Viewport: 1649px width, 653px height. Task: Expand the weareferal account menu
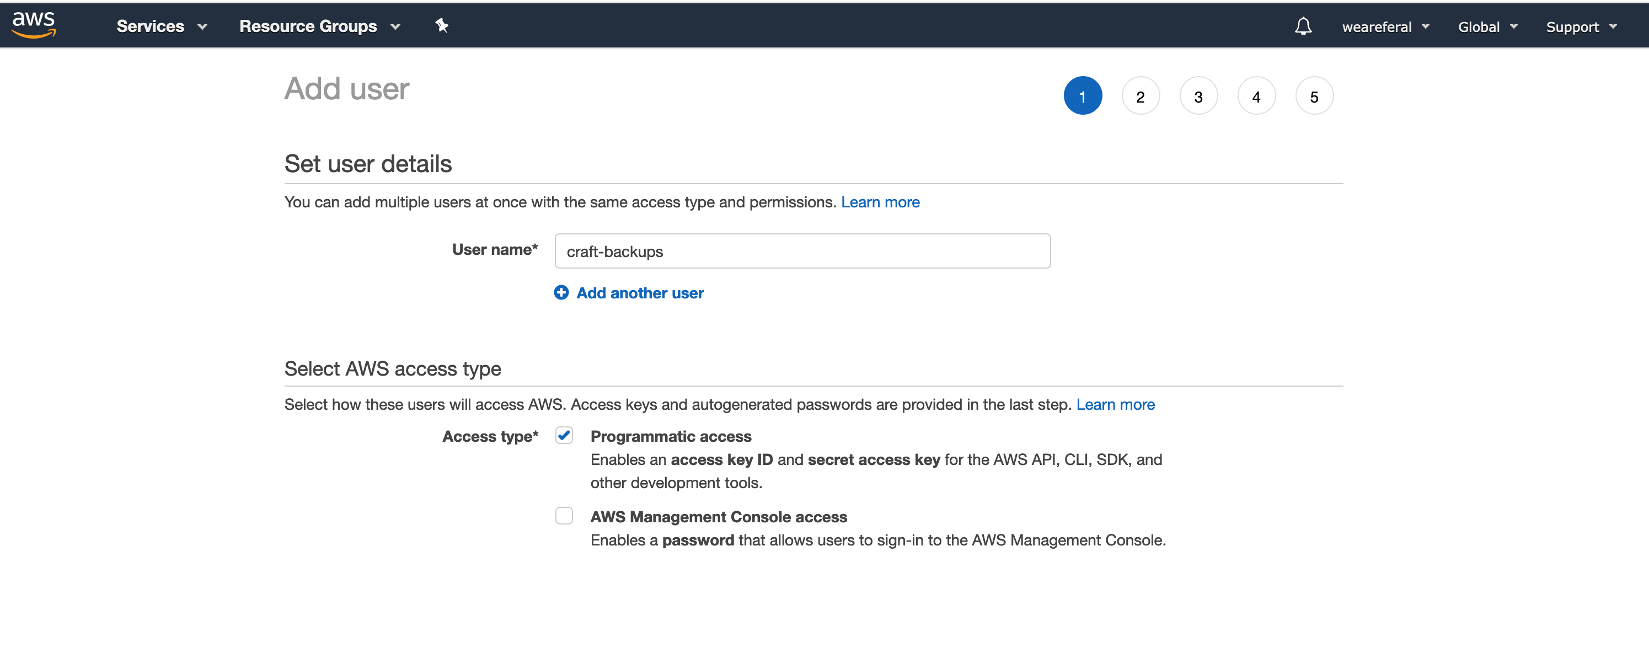point(1385,27)
